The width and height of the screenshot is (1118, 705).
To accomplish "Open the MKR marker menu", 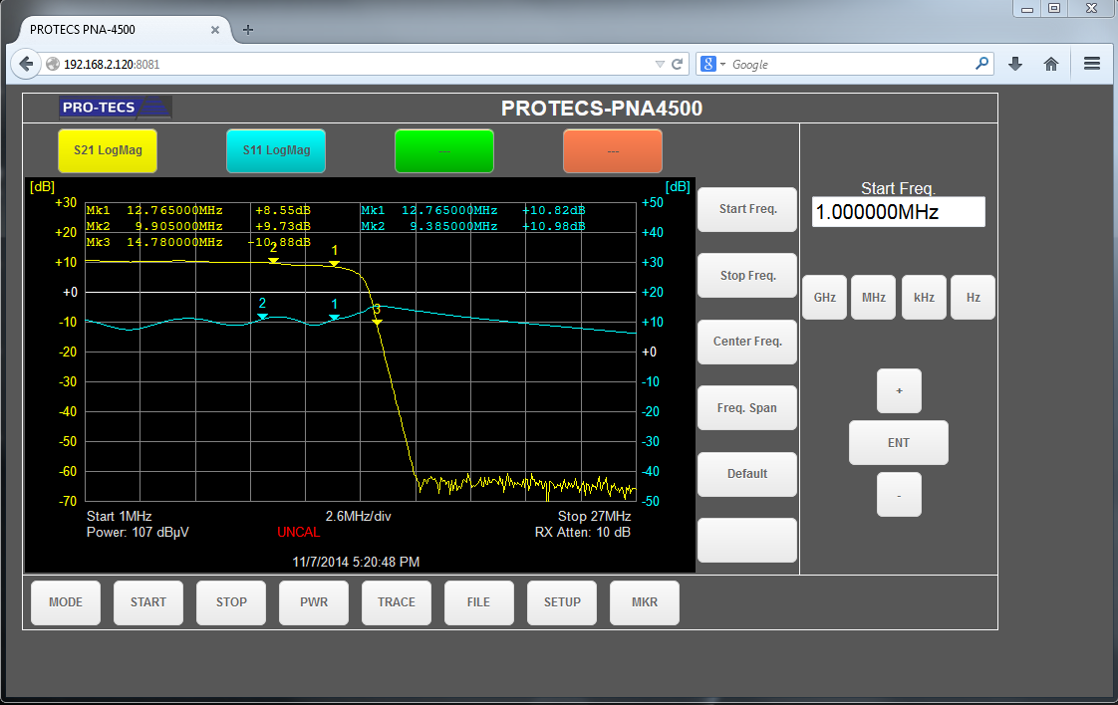I will point(645,602).
